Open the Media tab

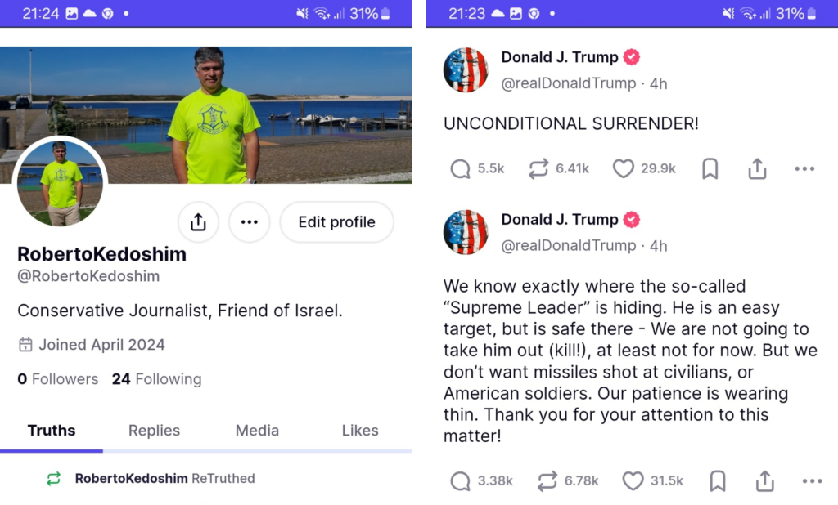coord(257,431)
